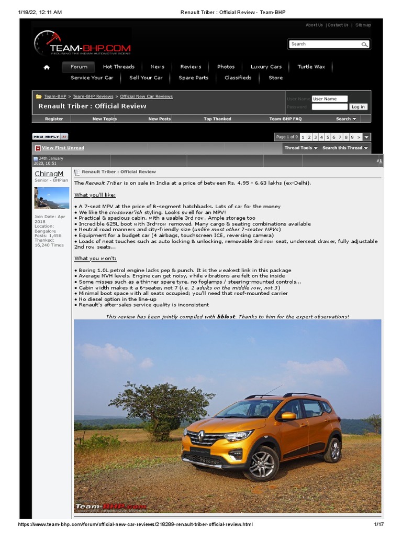Open the Photos menu item

point(226,67)
